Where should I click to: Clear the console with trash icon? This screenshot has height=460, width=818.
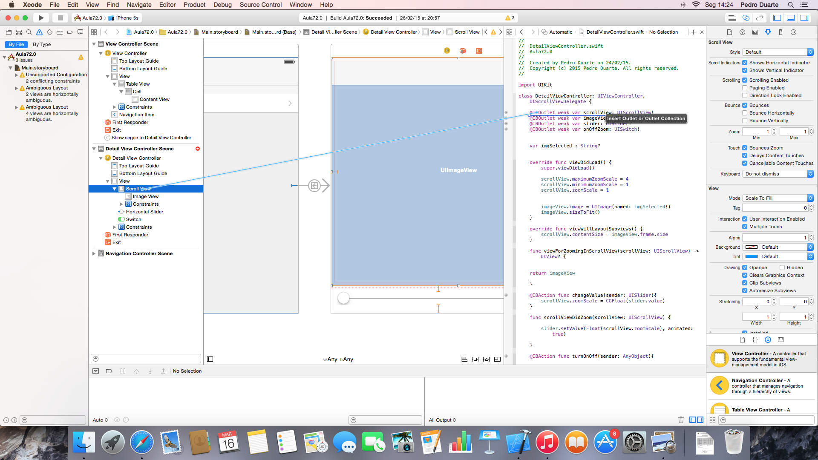coord(681,420)
